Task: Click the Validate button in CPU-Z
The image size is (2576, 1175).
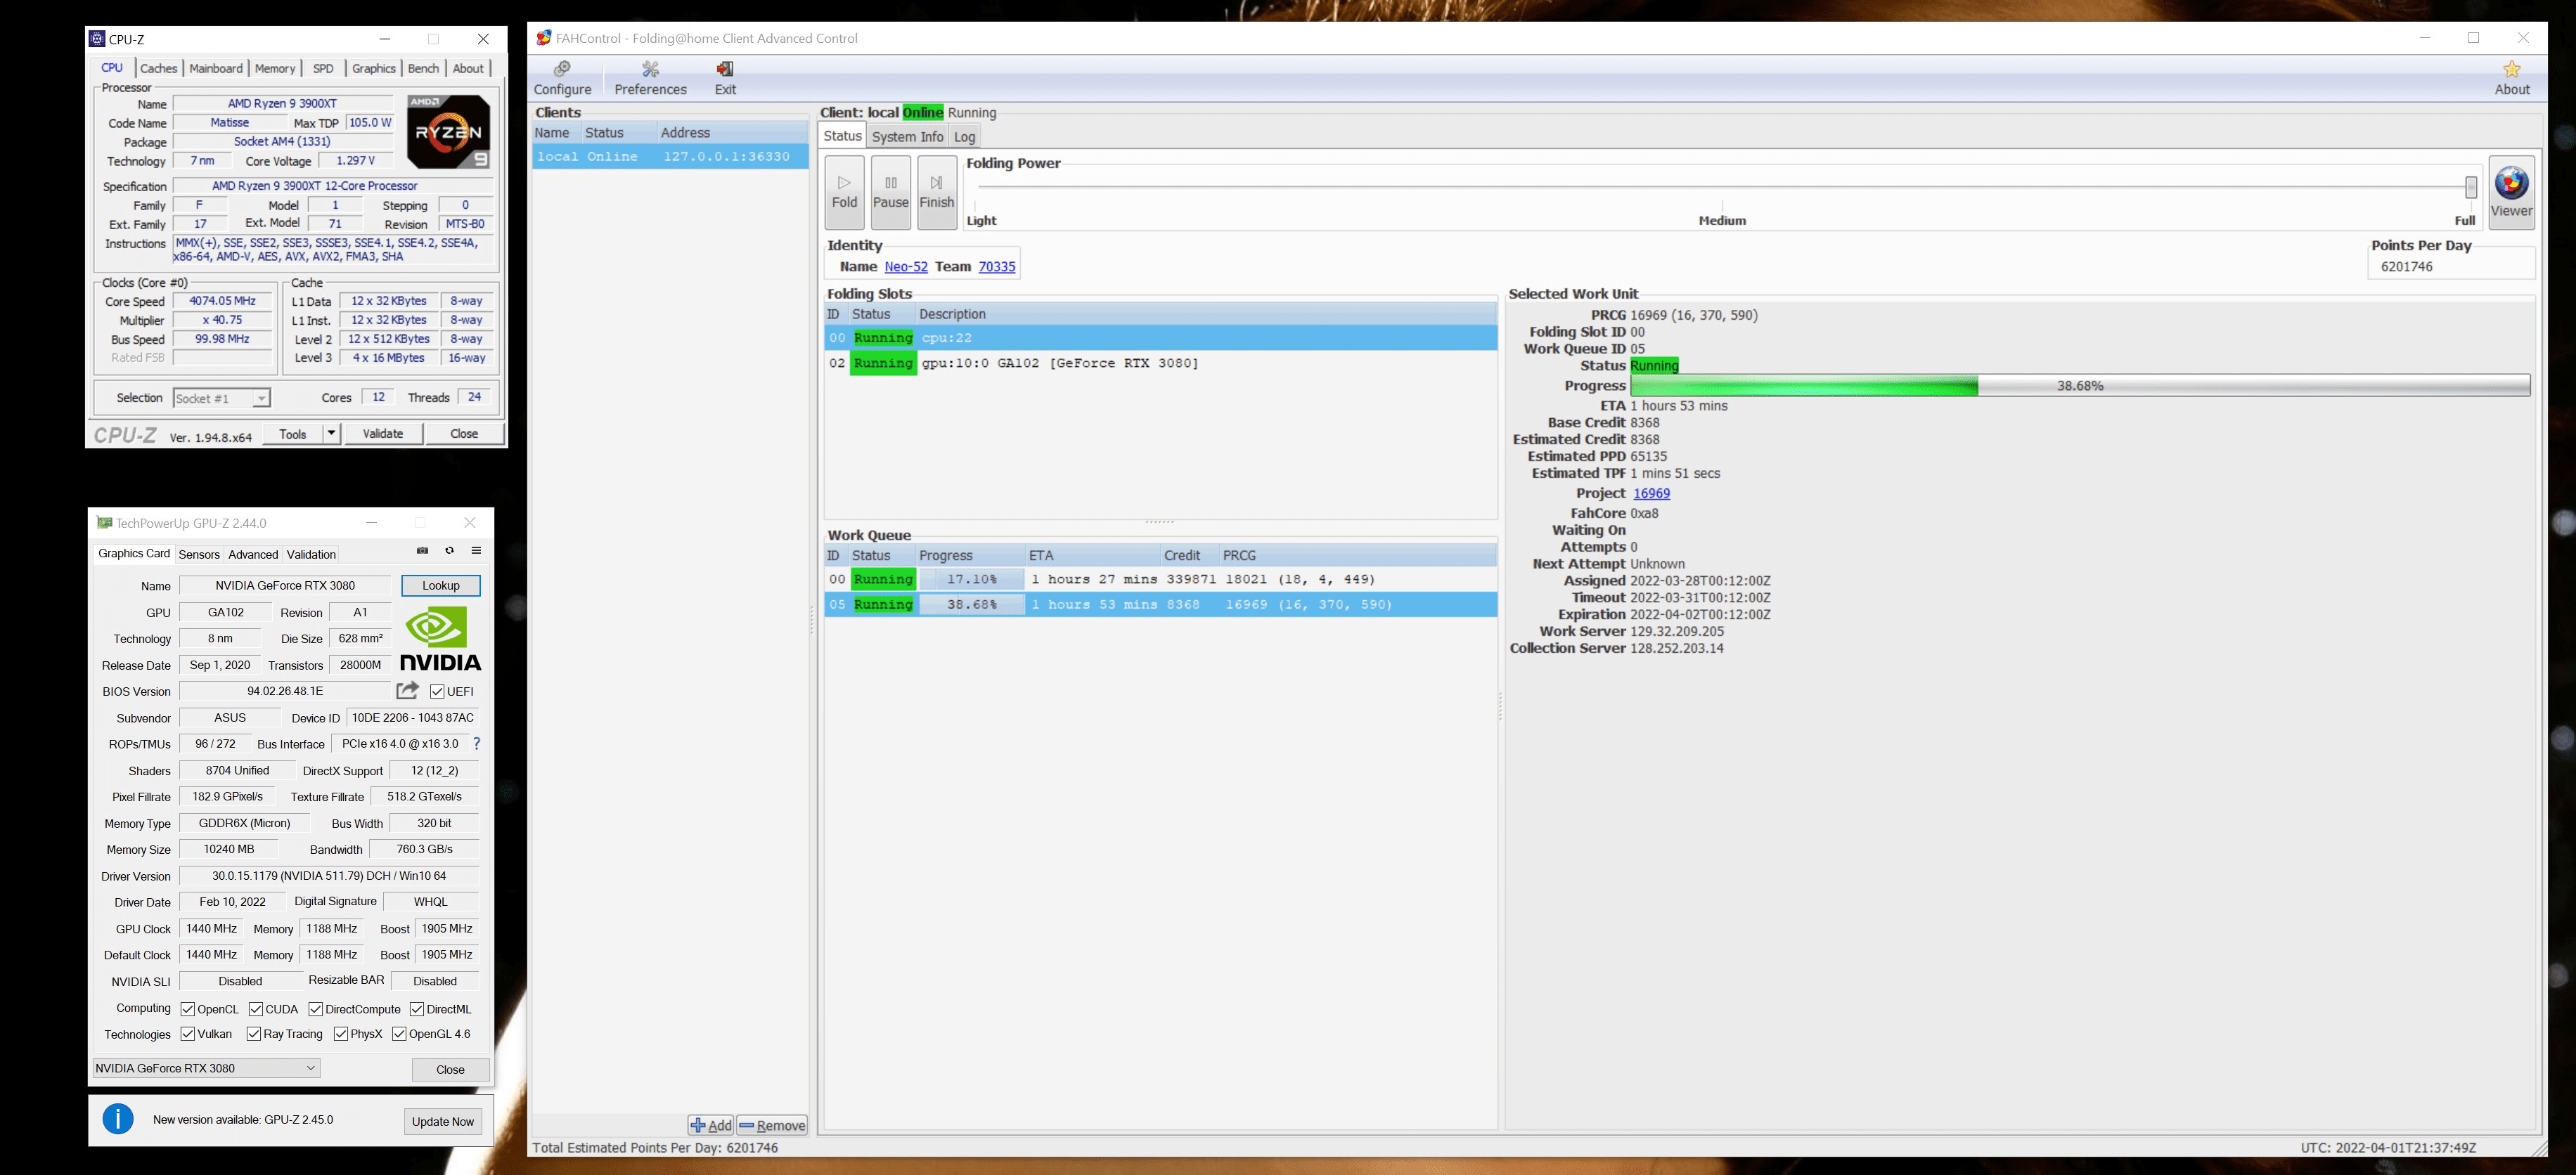Action: 383,434
